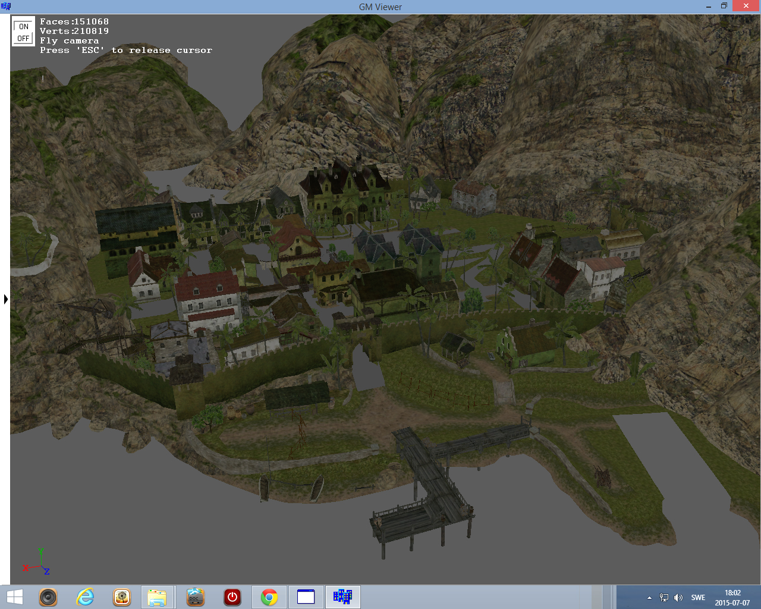Open the speaker app on the taskbar
The height and width of the screenshot is (609, 761).
point(48,597)
